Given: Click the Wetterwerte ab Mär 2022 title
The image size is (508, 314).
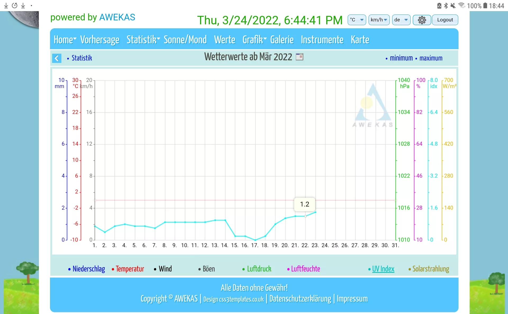Looking at the screenshot, I should pos(248,57).
